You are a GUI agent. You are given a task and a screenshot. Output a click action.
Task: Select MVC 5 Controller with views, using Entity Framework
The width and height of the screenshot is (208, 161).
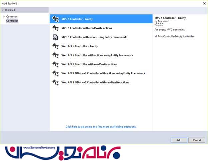pyautogui.click(x=101, y=37)
